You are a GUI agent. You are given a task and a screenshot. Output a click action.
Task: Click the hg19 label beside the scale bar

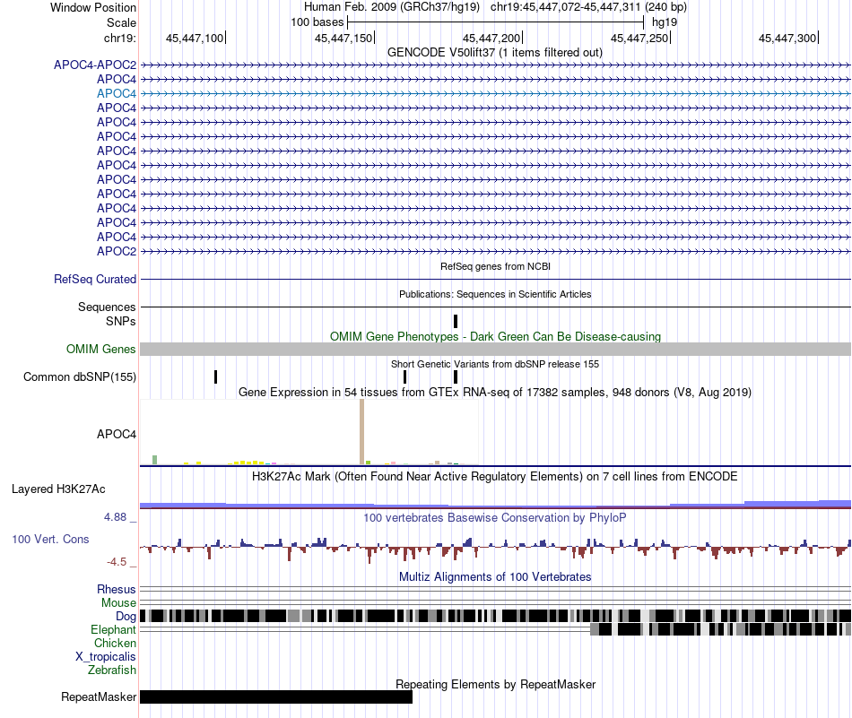[x=665, y=22]
